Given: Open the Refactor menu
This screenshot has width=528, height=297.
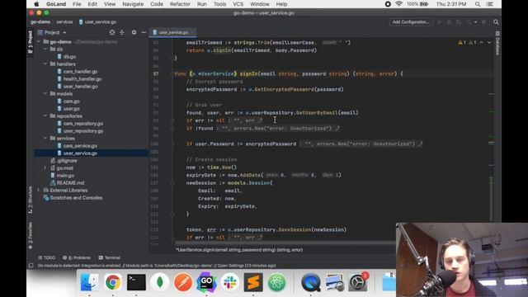Looking at the screenshot, I should click(180, 4).
